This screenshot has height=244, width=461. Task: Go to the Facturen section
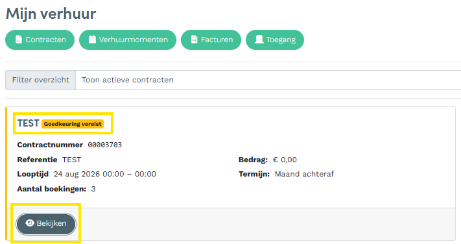coord(211,40)
